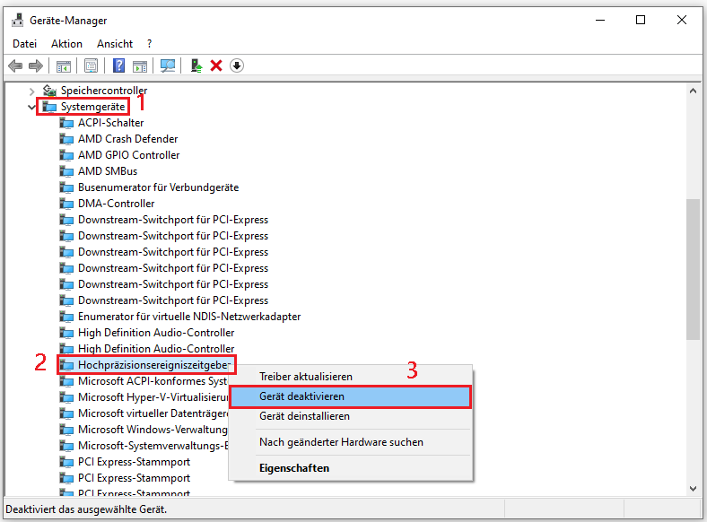Select Busenumerator für Verbundgeräte
Image resolution: width=707 pixels, height=522 pixels.
coord(158,187)
